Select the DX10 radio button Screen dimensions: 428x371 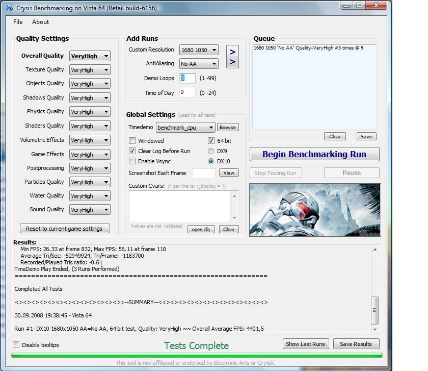211,161
